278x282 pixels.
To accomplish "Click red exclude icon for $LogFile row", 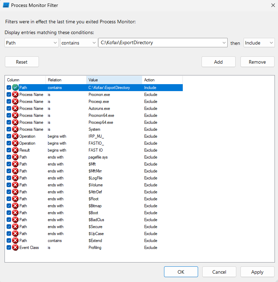I will click(x=15, y=178).
